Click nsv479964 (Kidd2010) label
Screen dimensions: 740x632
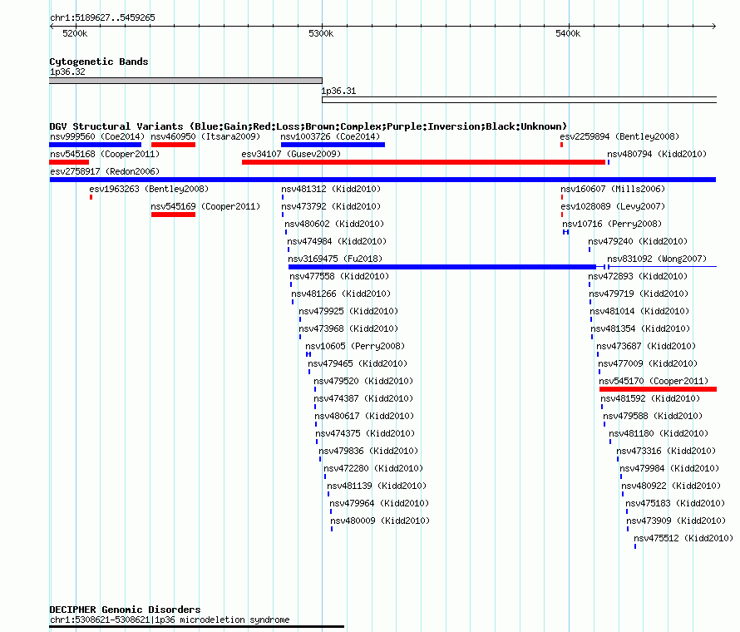pyautogui.click(x=379, y=503)
